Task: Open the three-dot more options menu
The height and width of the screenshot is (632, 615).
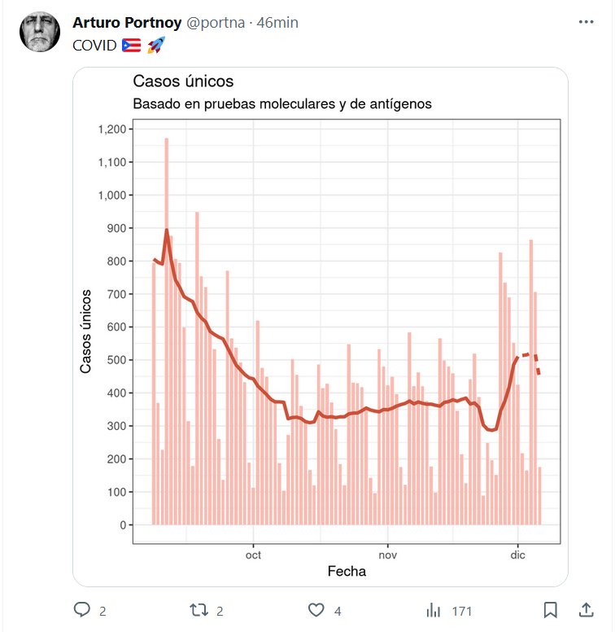Action: pyautogui.click(x=585, y=23)
